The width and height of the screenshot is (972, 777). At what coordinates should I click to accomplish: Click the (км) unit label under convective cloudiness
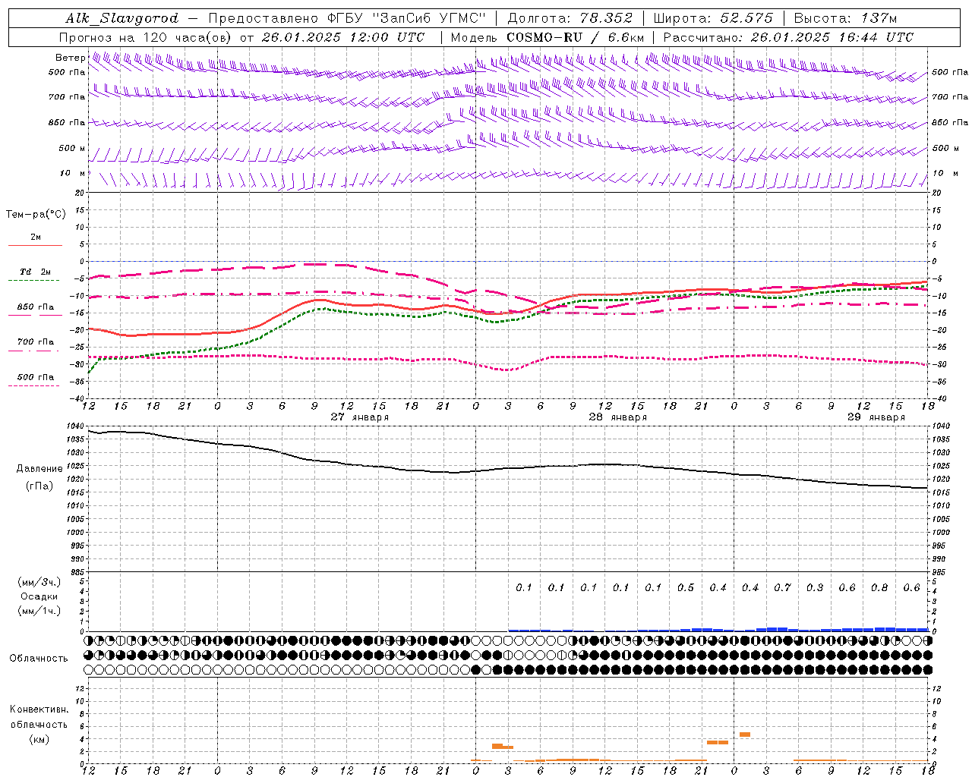point(39,738)
